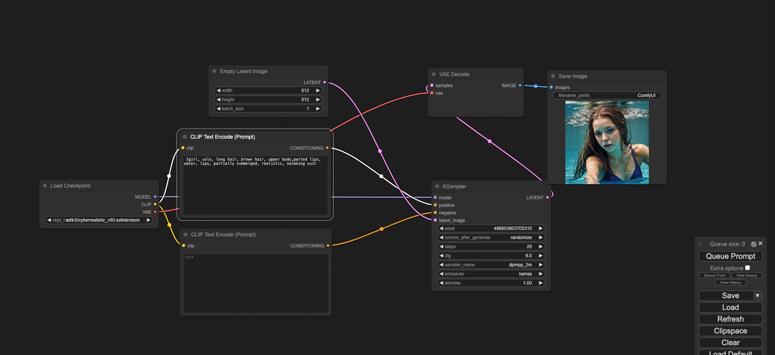Click the Clipspace button
775x355 pixels.
(730, 331)
